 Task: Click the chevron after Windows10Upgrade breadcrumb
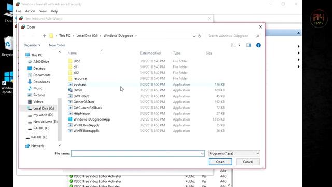coord(136,36)
